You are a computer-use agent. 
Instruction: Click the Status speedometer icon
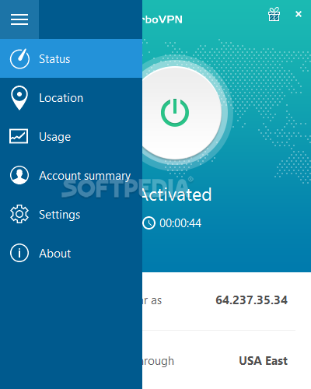19,58
